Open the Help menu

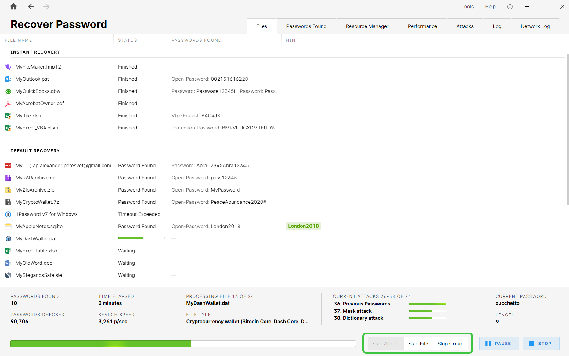490,6
